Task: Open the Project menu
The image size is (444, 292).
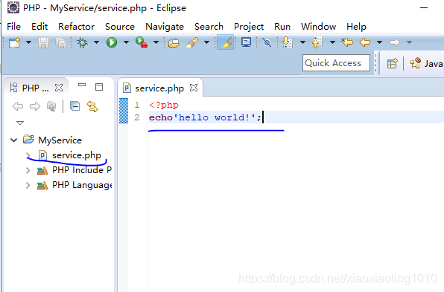Action: click(x=249, y=27)
